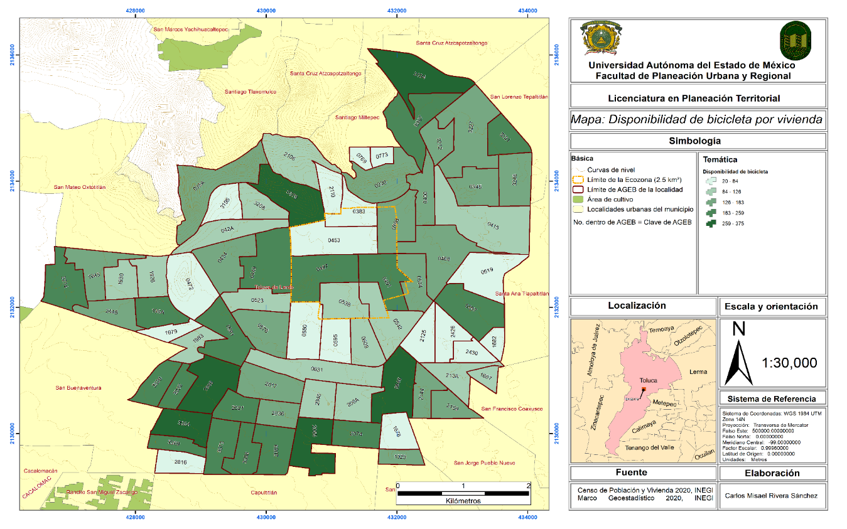Image resolution: width=847 pixels, height=529 pixels.
Task: Click AGEB polygon labeled 0453
Action: (333, 240)
